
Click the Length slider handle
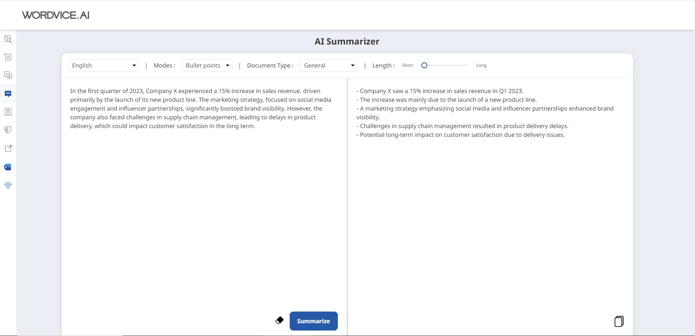424,65
